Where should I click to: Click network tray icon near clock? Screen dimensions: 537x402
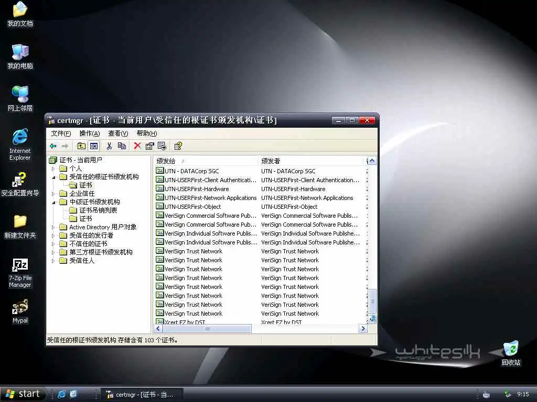(x=508, y=395)
